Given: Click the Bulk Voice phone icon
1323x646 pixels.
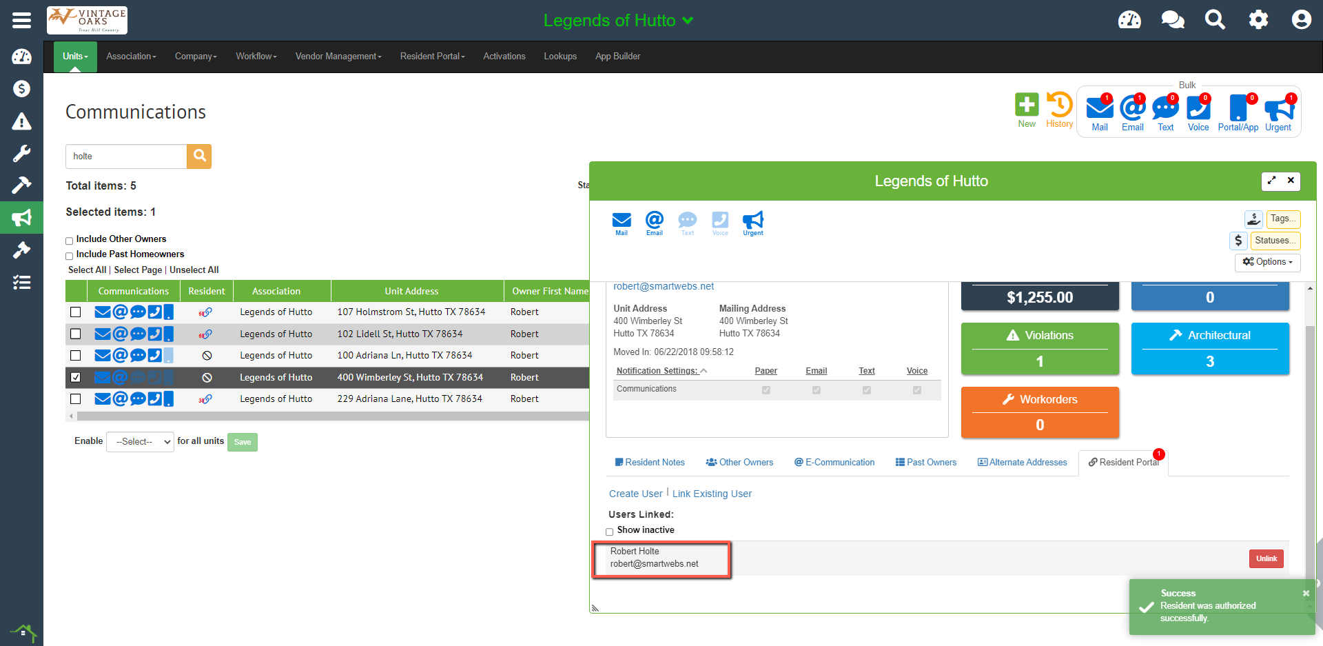Looking at the screenshot, I should 1198,108.
